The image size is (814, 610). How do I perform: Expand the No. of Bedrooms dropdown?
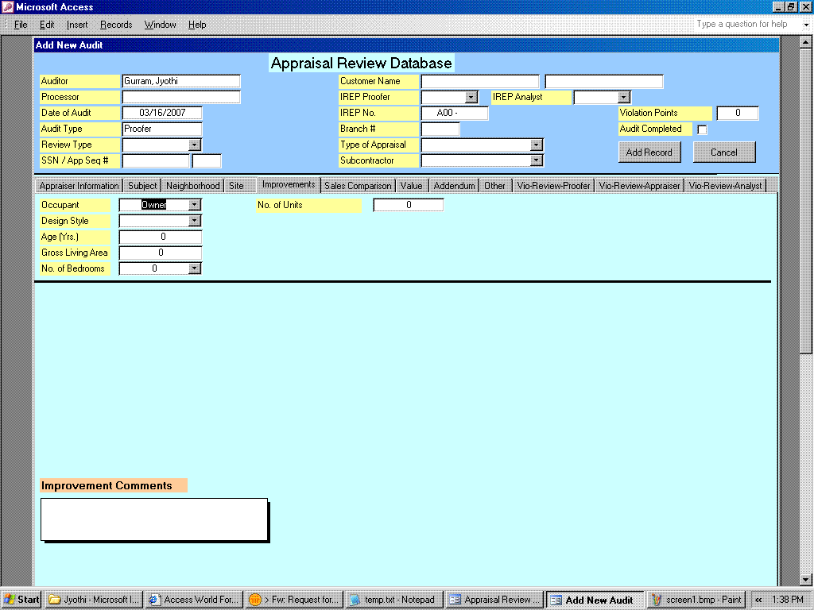pos(194,268)
